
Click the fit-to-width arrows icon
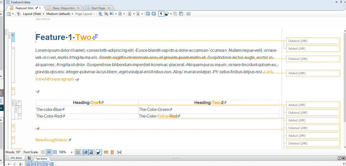tap(119, 152)
